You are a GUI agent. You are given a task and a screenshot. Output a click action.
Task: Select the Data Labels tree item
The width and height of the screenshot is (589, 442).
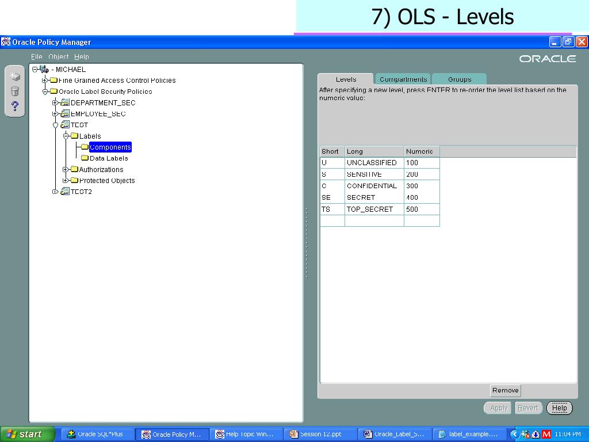tap(109, 158)
